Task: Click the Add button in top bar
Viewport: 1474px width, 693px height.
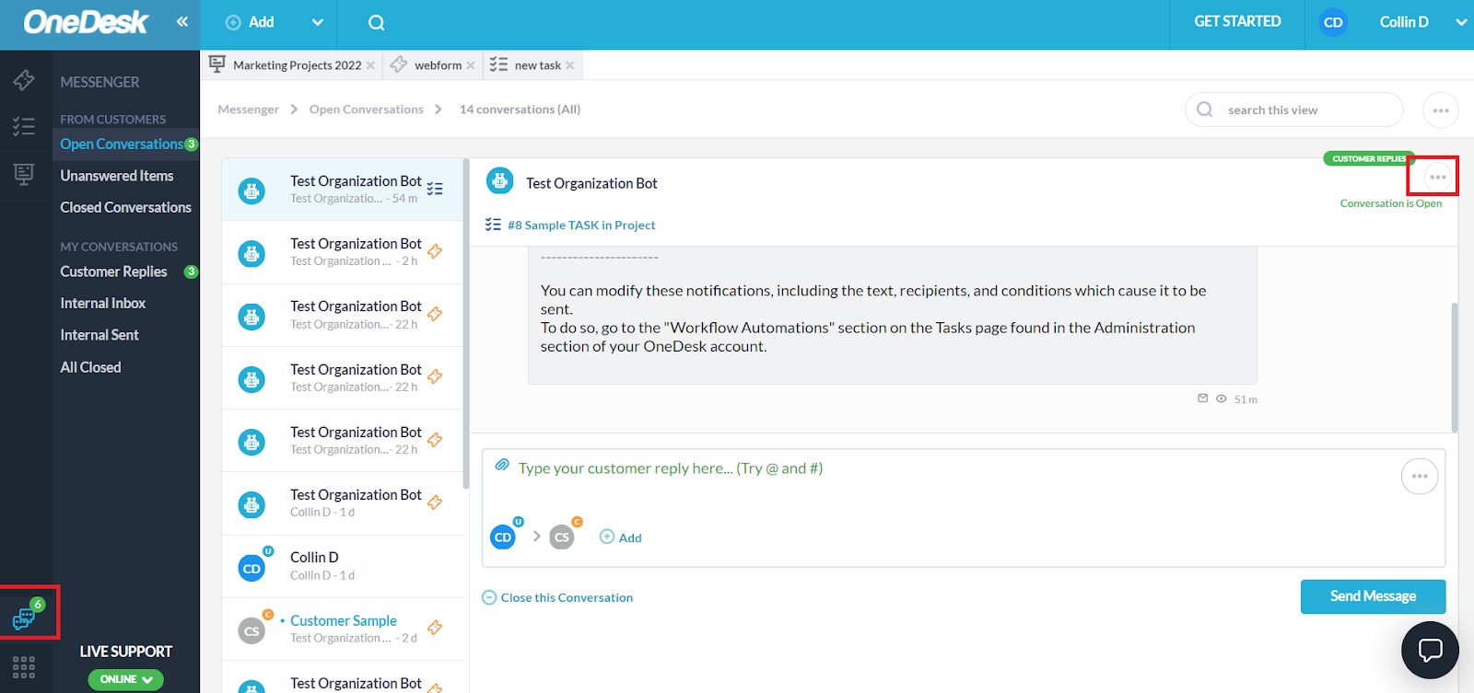Action: [251, 22]
